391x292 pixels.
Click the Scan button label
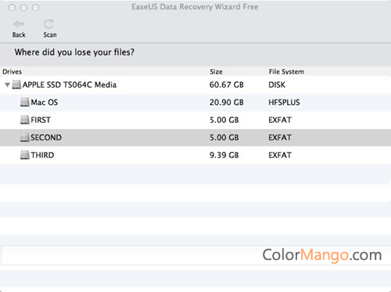click(x=50, y=34)
